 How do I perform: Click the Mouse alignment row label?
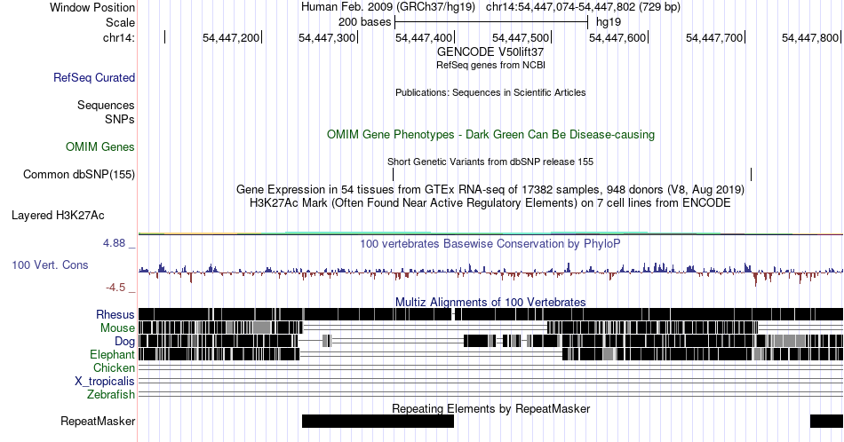point(117,328)
